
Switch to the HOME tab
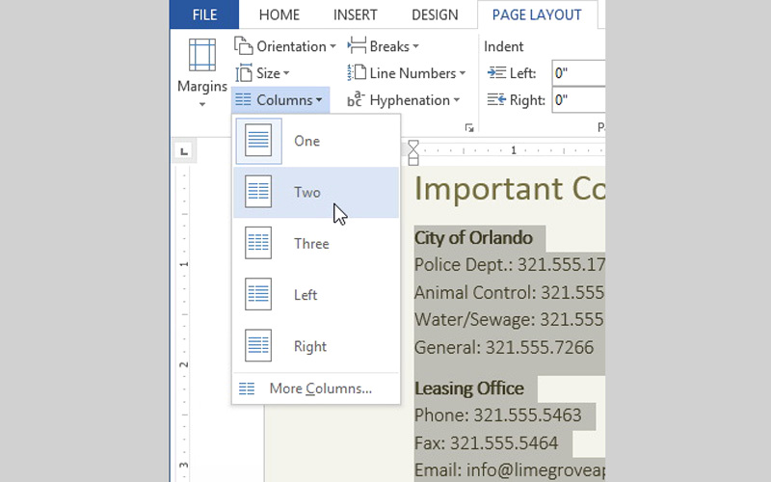pos(279,14)
